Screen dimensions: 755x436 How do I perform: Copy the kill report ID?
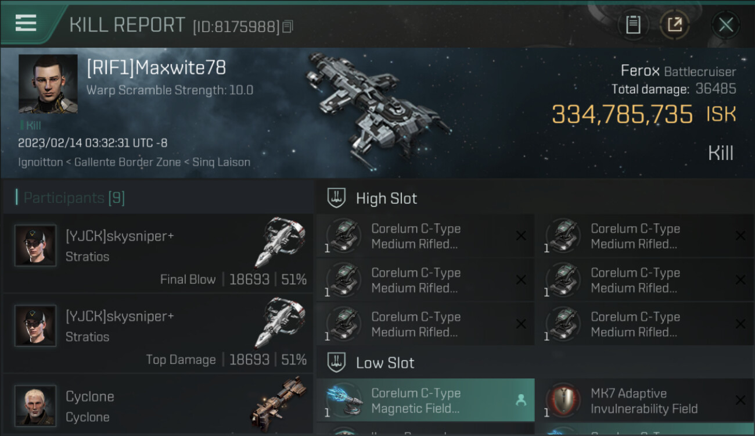(x=288, y=27)
